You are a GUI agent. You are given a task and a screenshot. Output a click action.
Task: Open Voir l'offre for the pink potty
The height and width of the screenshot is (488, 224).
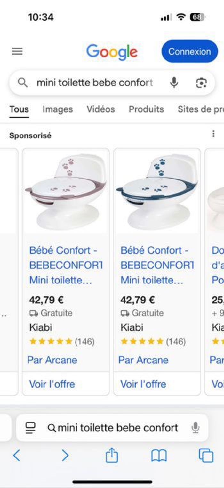point(52,384)
